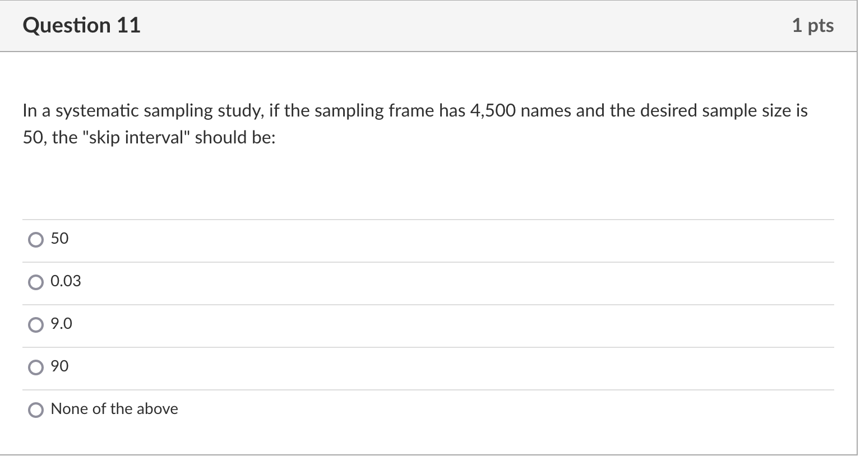Click the answer text reading 0.03
Viewport: 860px width, 456px height.
(x=66, y=281)
